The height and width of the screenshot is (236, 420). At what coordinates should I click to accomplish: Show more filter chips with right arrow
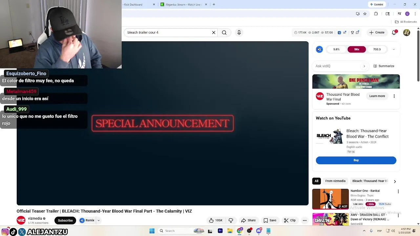pos(395,181)
